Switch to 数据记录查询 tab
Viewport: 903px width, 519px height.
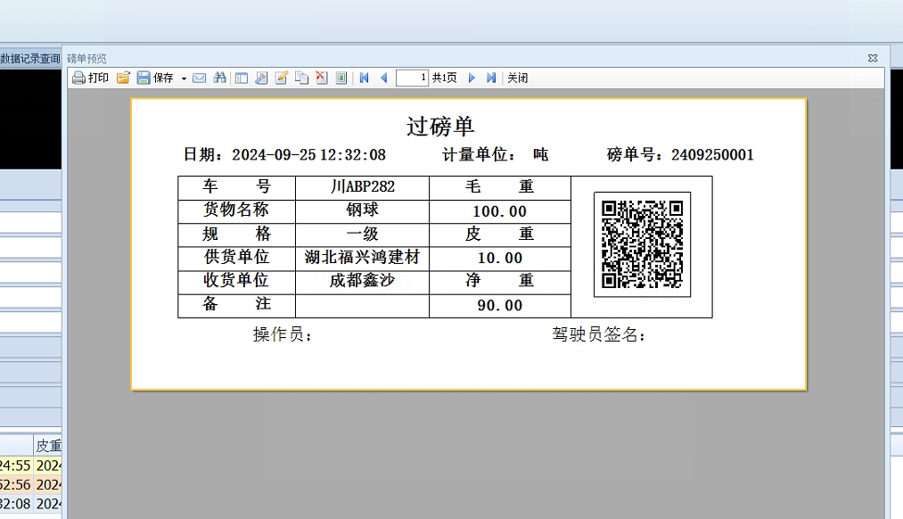pos(30,59)
